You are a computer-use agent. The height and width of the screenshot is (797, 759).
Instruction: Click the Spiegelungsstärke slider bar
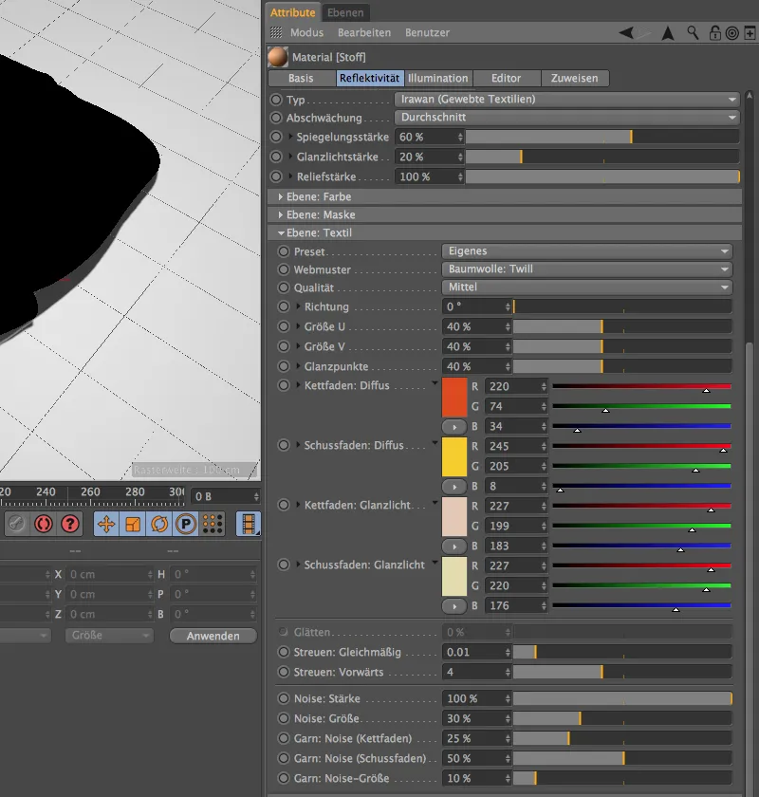[602, 137]
